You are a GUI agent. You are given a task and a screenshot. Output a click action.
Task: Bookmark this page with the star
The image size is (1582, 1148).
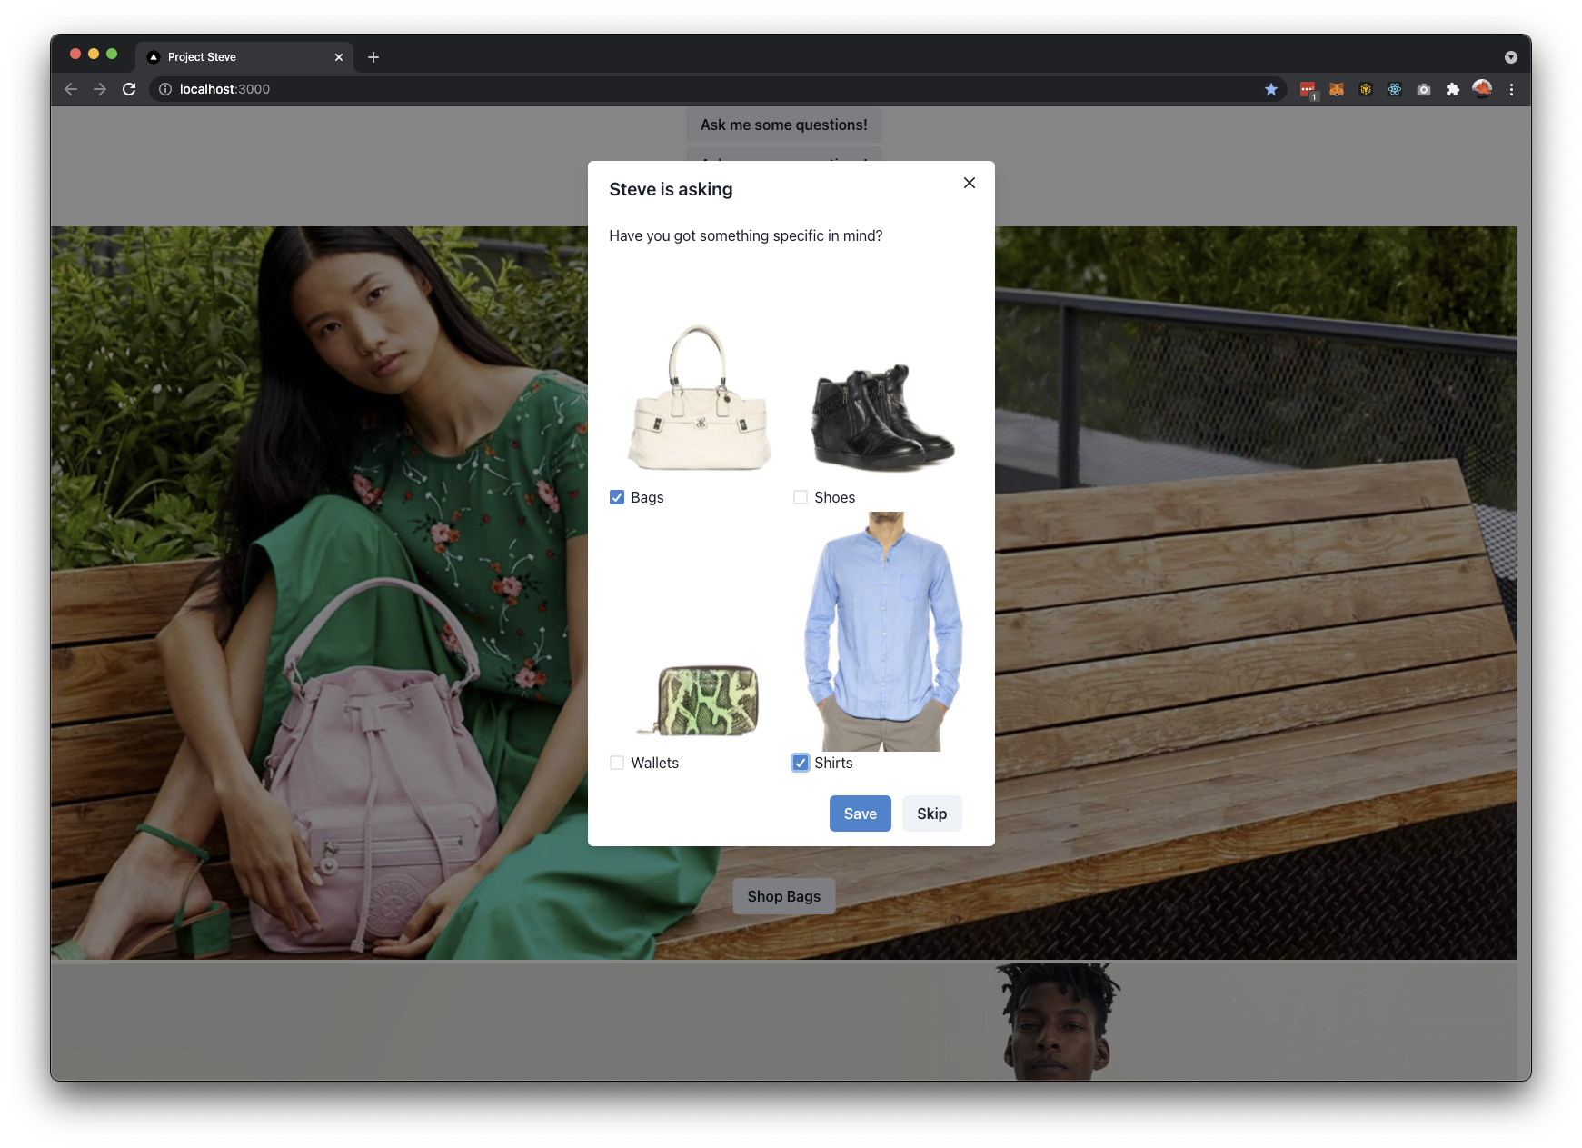click(x=1271, y=89)
